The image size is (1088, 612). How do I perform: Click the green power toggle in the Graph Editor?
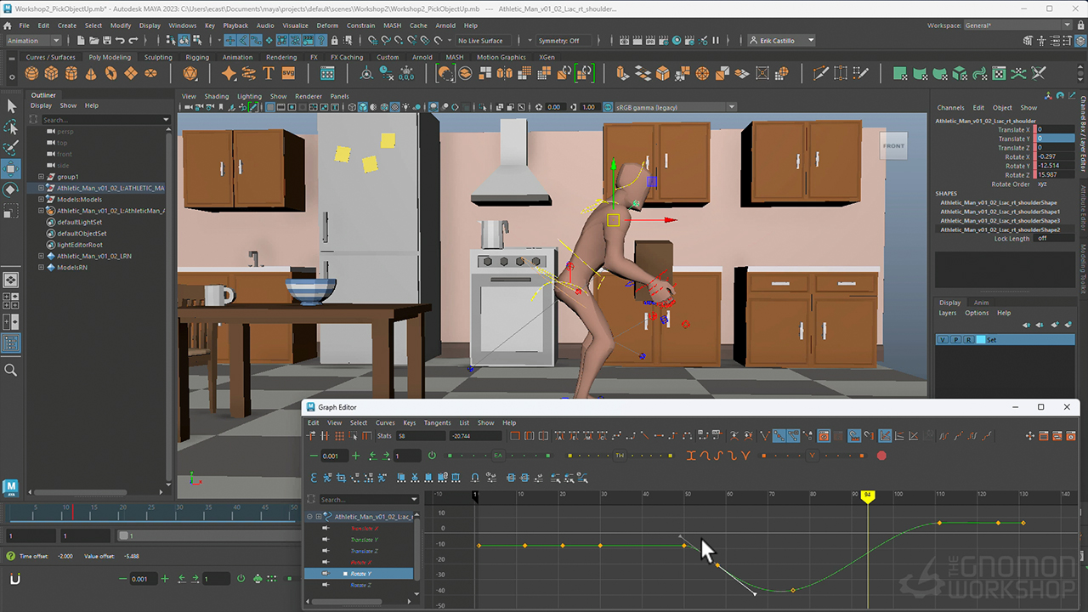pos(432,455)
